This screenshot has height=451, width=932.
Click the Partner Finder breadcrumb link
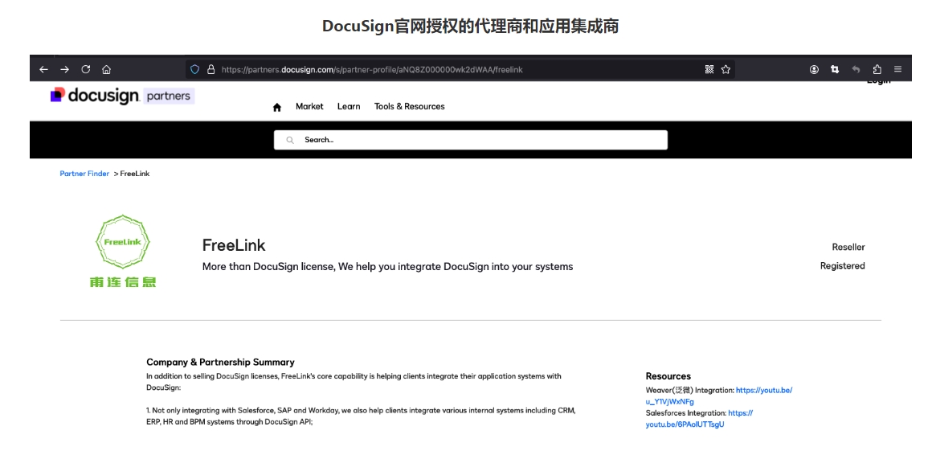[84, 174]
